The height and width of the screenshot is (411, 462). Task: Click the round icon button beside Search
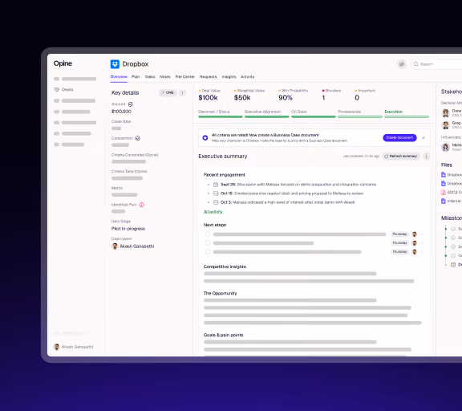[x=402, y=64]
